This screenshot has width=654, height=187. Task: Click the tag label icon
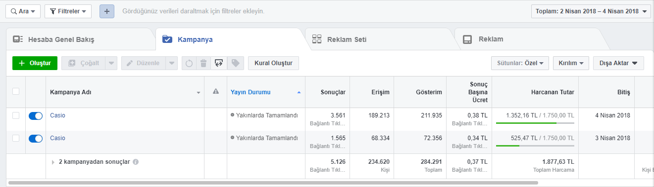[x=235, y=63]
